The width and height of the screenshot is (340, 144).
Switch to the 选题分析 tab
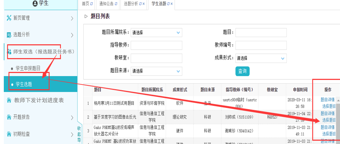(x=131, y=4)
